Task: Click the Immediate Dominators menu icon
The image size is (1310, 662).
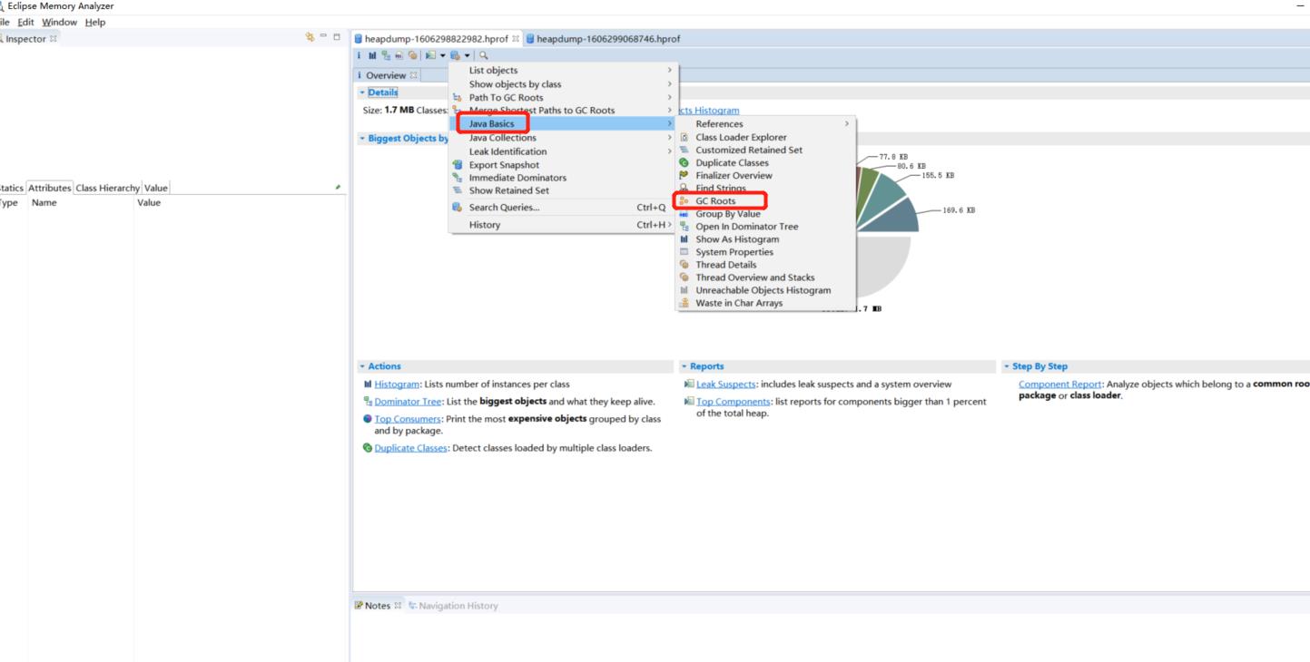Action: [458, 178]
